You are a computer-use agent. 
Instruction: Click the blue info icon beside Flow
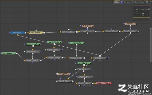tap(122, 2)
